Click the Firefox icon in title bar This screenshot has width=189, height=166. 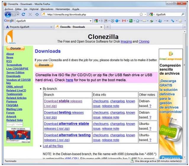5,4
